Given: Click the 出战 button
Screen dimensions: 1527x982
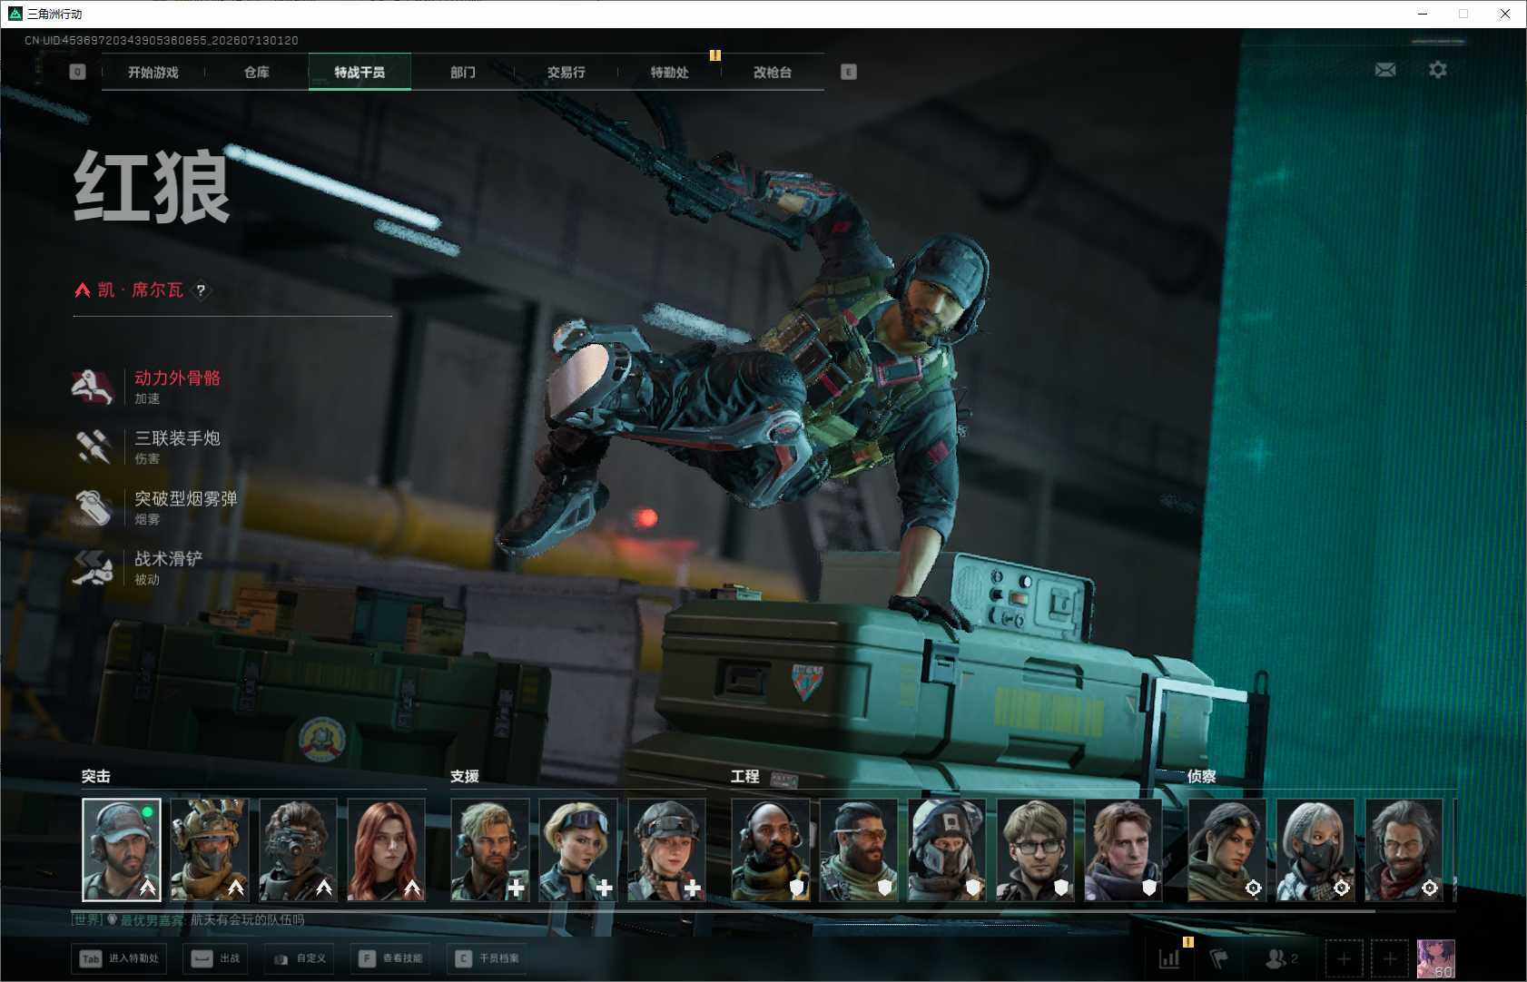Looking at the screenshot, I should click(216, 958).
